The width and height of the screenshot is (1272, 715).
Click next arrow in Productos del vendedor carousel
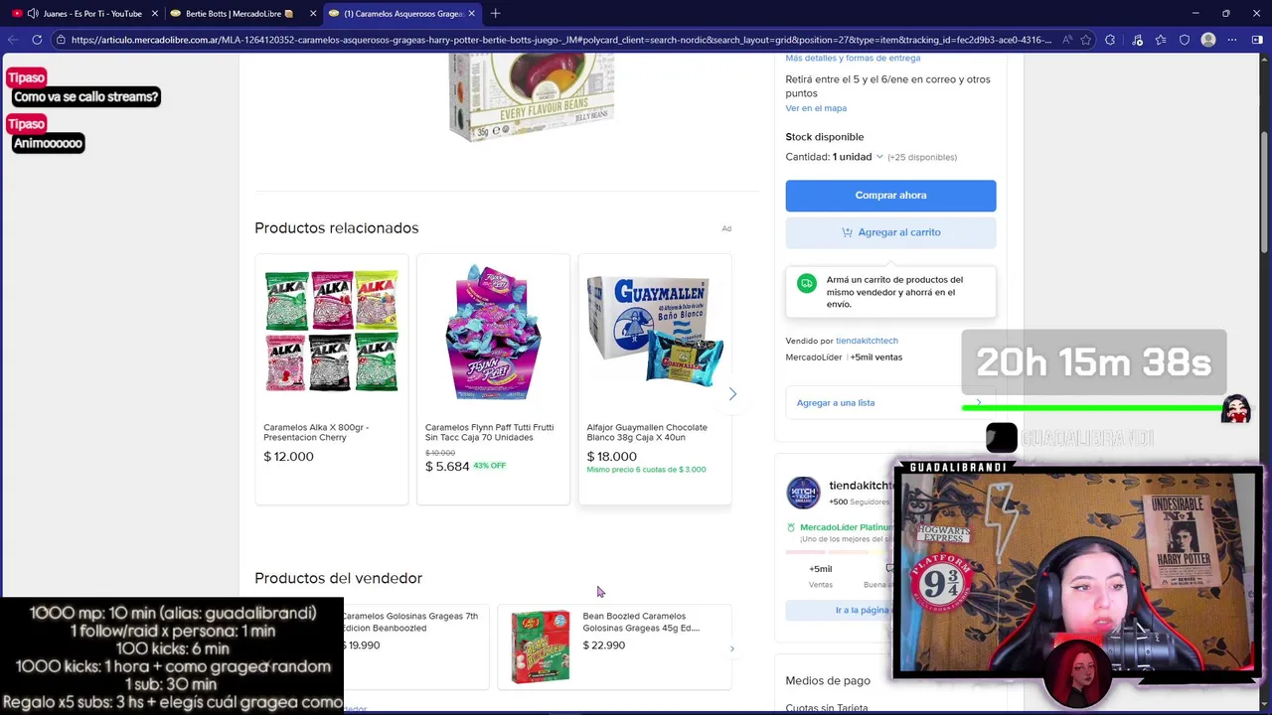point(732,649)
